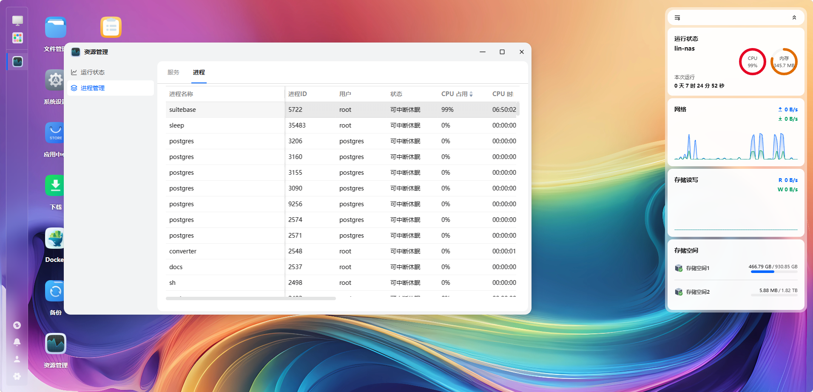Click the horizontal scrollbar under process table

[251, 298]
